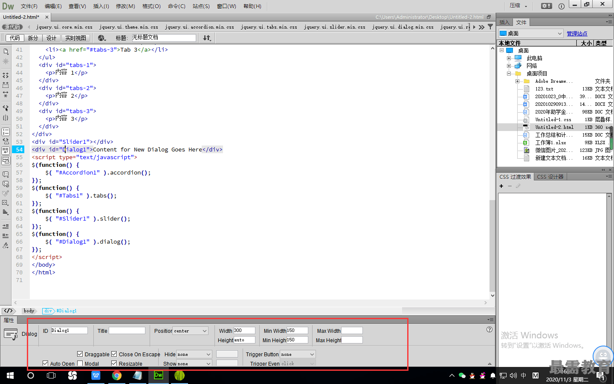The image size is (614, 384).
Task: Open the help icon in the Properties panel
Action: (489, 329)
